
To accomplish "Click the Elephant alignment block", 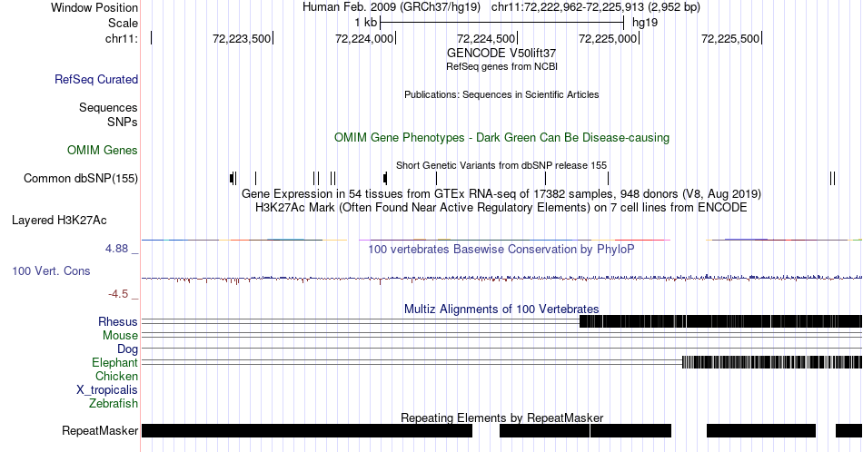I will click(772, 362).
